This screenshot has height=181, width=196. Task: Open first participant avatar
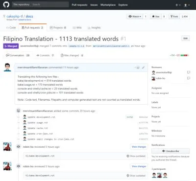pos(154,175)
